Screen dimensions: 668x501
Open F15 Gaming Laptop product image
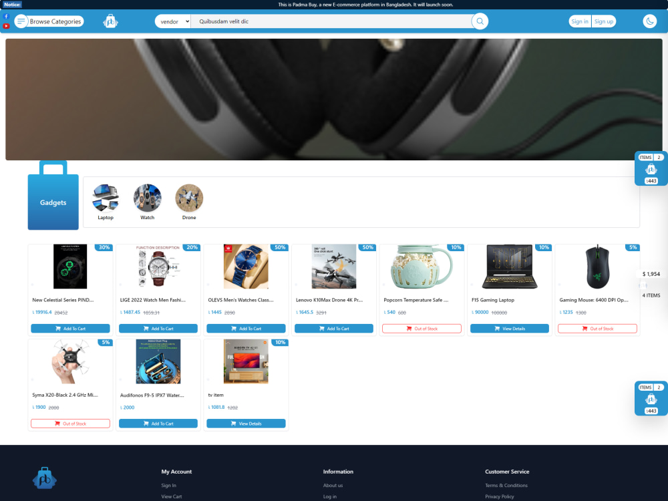click(510, 267)
